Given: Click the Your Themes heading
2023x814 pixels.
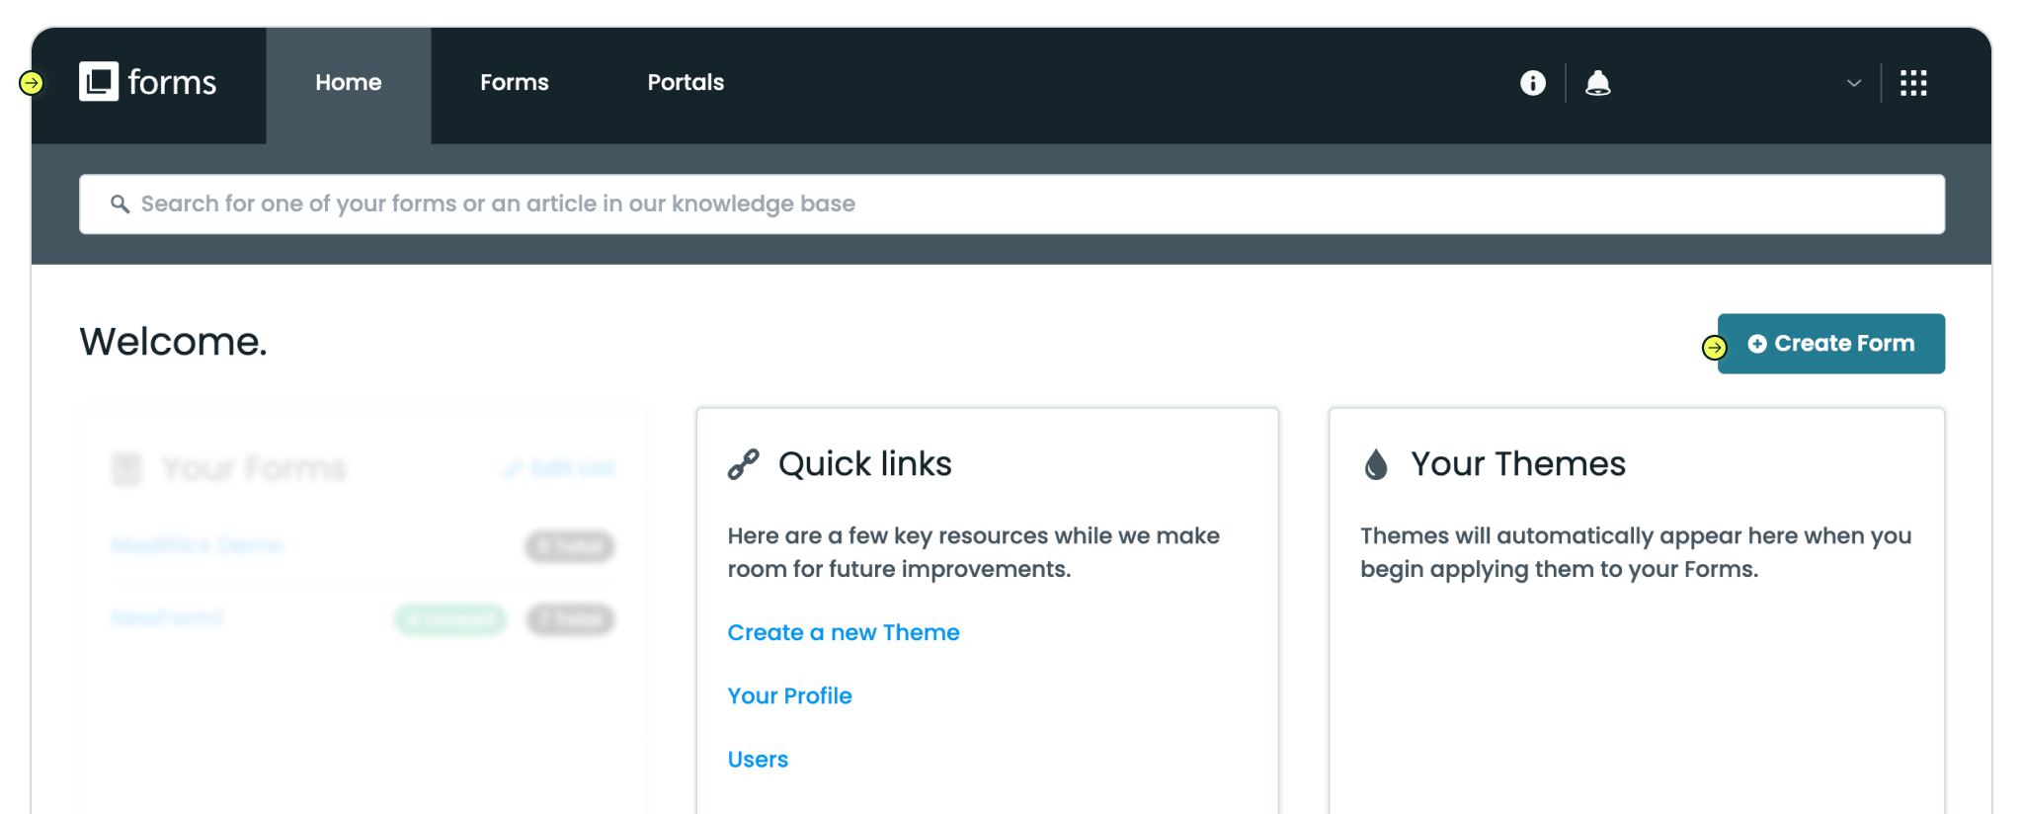Looking at the screenshot, I should (1517, 464).
